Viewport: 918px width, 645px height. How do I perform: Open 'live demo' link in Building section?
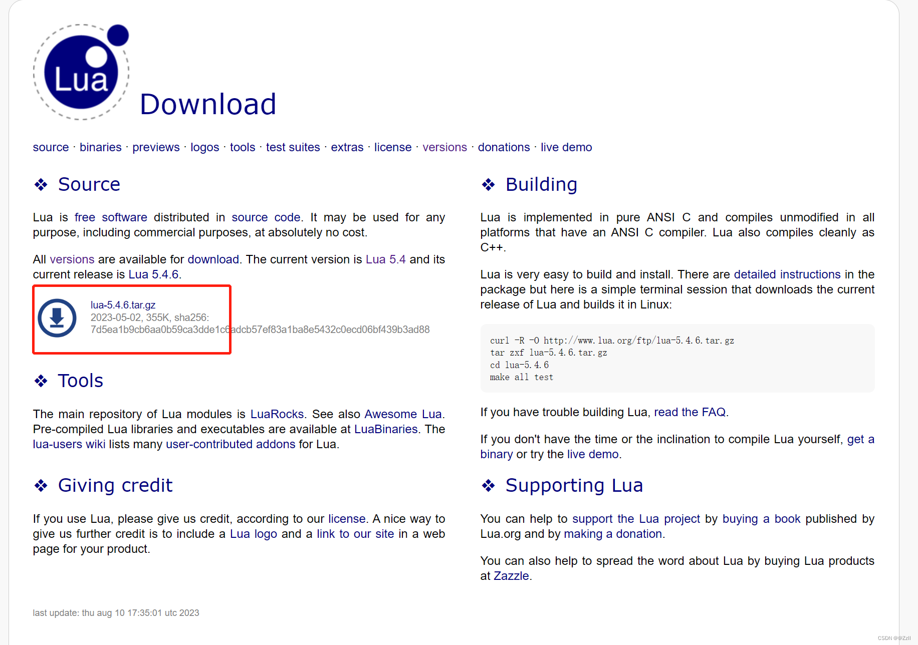[x=593, y=454]
